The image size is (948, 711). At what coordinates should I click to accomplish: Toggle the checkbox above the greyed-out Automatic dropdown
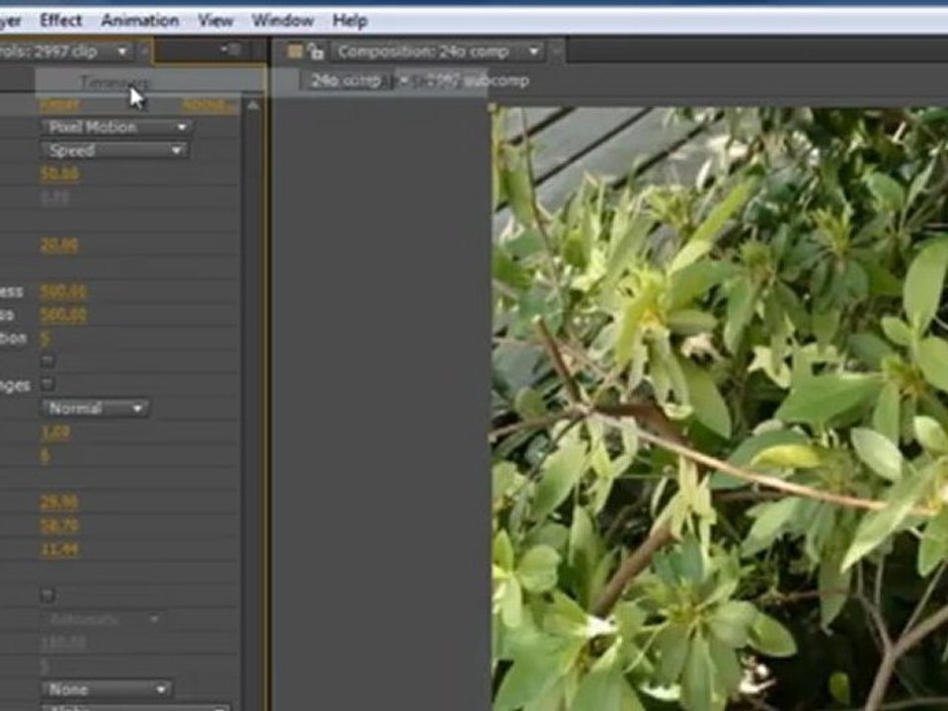(x=47, y=594)
